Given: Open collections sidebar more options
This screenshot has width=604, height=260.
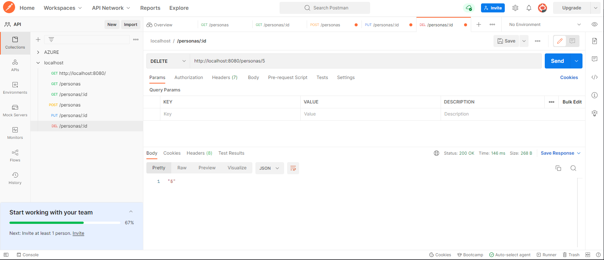Looking at the screenshot, I should coord(136,40).
